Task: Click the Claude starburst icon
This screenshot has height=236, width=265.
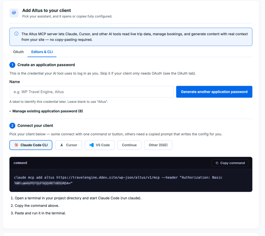Action: (x=16, y=145)
